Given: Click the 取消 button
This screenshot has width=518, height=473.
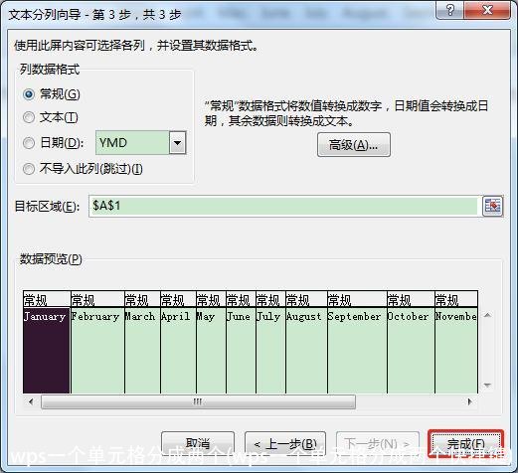Looking at the screenshot, I should (x=198, y=443).
